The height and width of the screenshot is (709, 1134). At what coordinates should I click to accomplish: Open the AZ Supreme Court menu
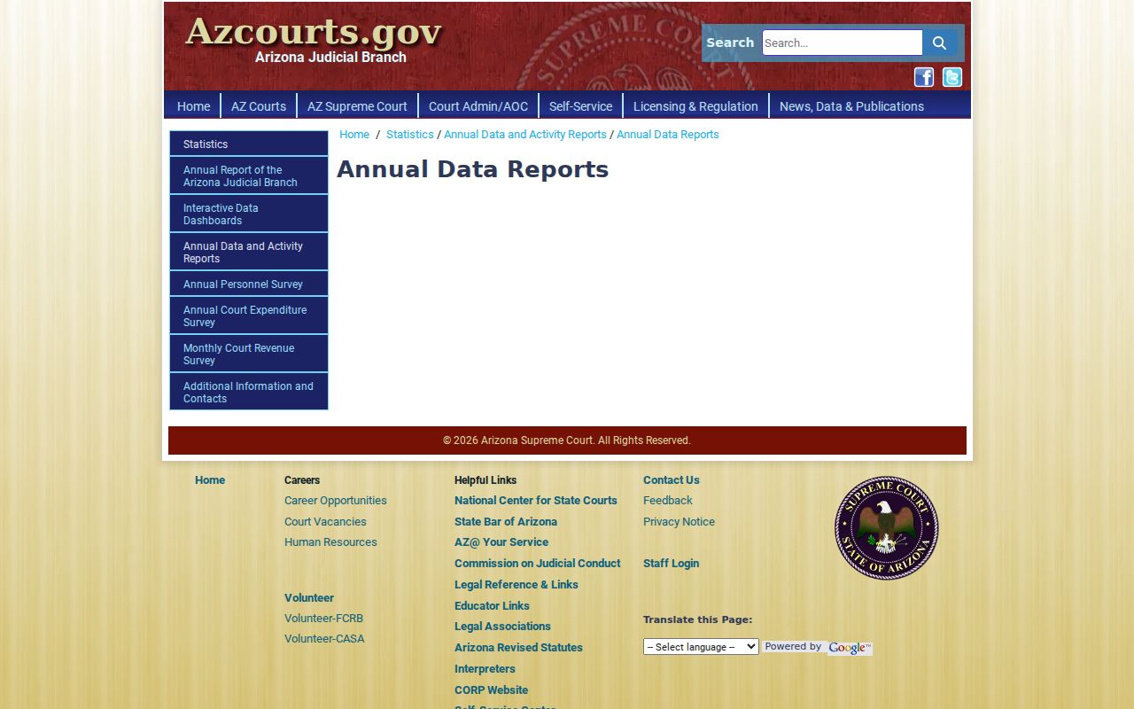point(357,106)
